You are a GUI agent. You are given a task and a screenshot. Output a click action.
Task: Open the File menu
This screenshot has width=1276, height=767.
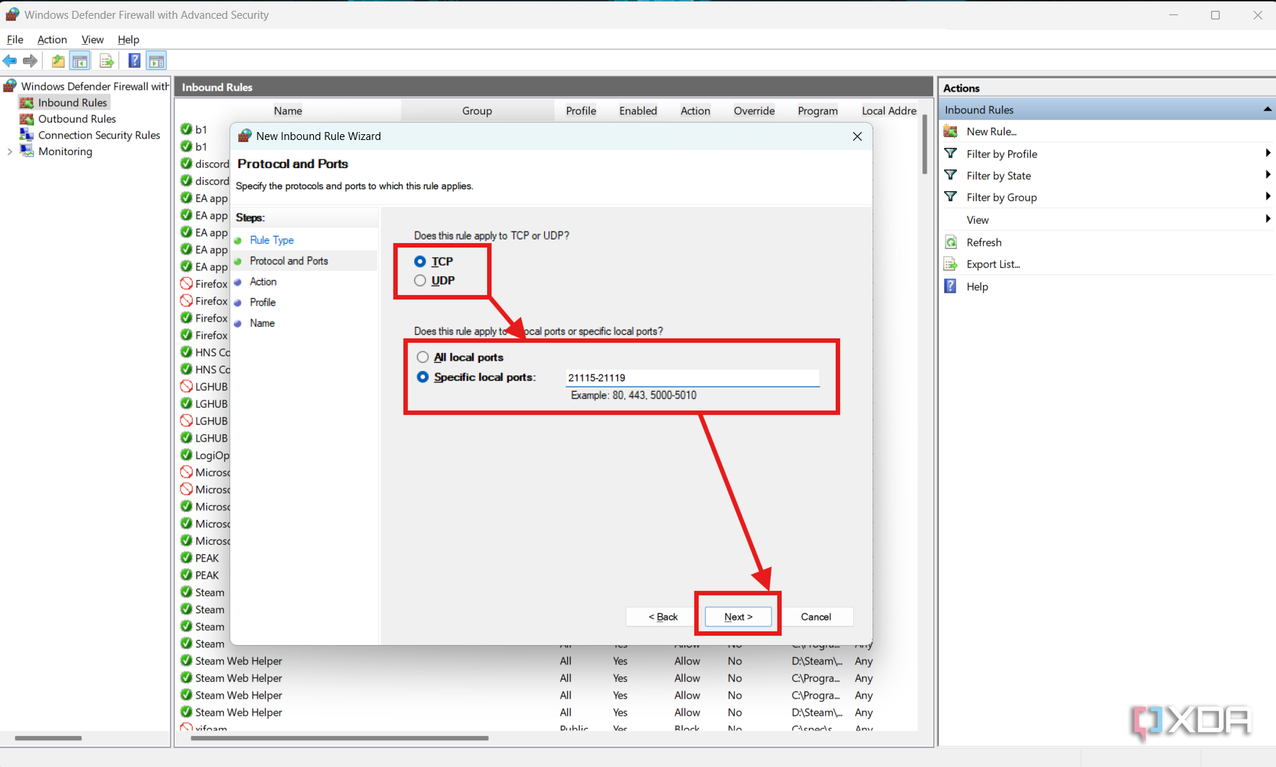15,40
